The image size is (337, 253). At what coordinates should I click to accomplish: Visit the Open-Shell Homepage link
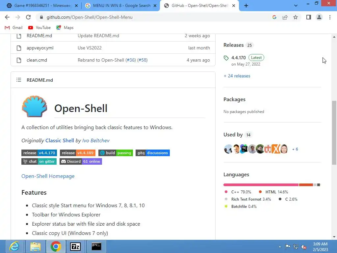(x=48, y=176)
